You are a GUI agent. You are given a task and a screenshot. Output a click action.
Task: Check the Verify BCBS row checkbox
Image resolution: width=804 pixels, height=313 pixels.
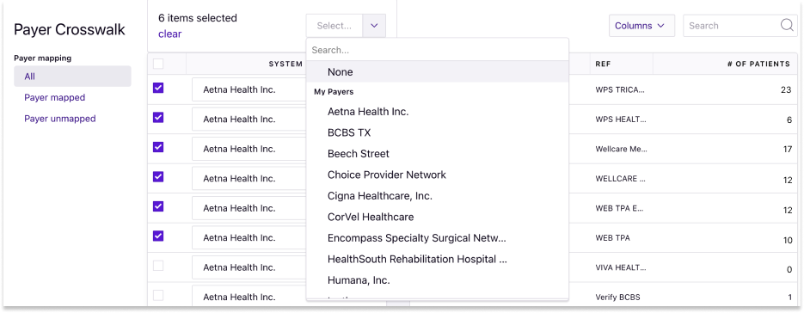point(158,296)
